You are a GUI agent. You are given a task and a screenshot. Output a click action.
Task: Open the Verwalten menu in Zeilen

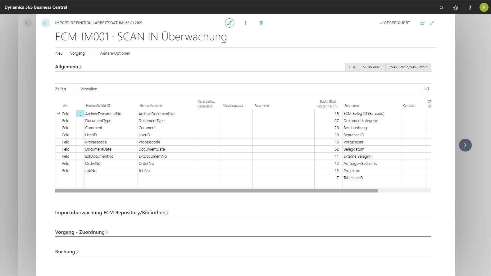click(89, 89)
